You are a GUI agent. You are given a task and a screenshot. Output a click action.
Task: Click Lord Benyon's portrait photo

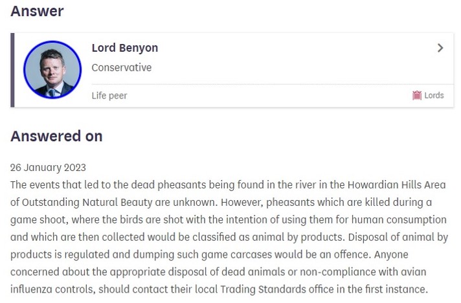tap(52, 69)
